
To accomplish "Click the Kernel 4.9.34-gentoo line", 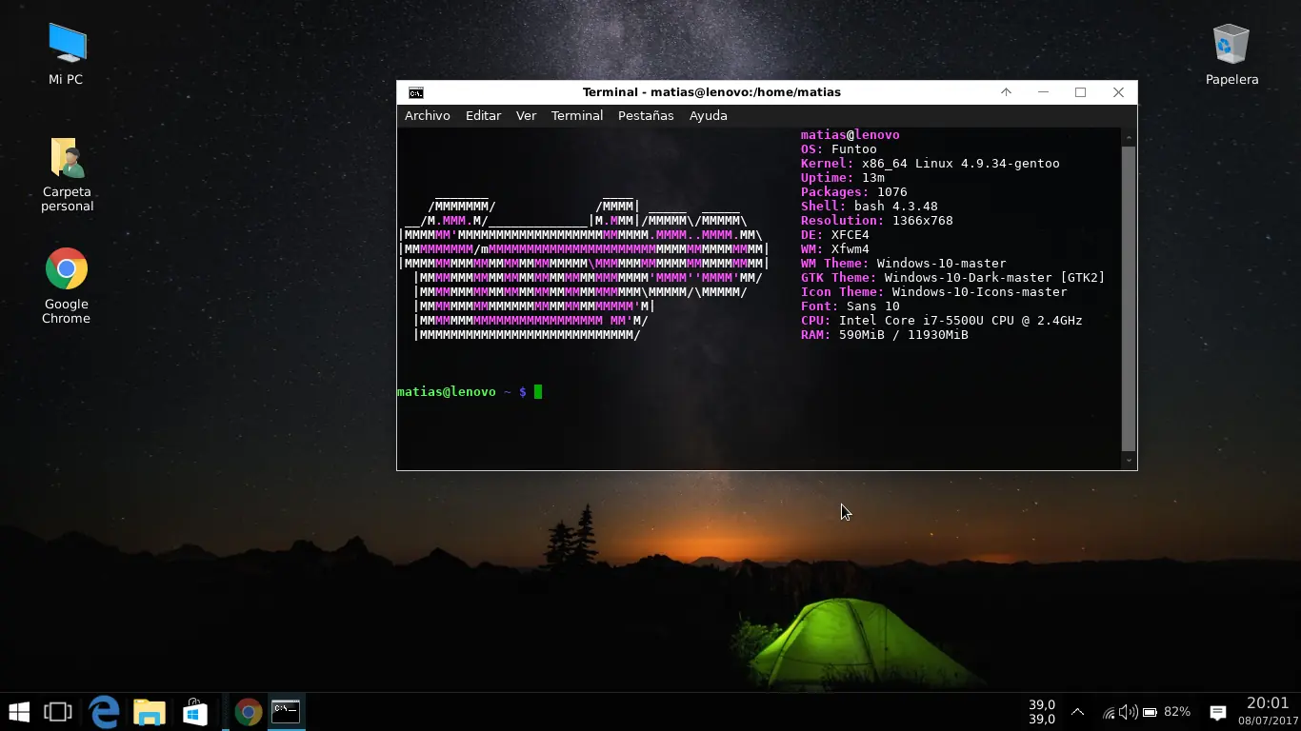I will tap(931, 164).
